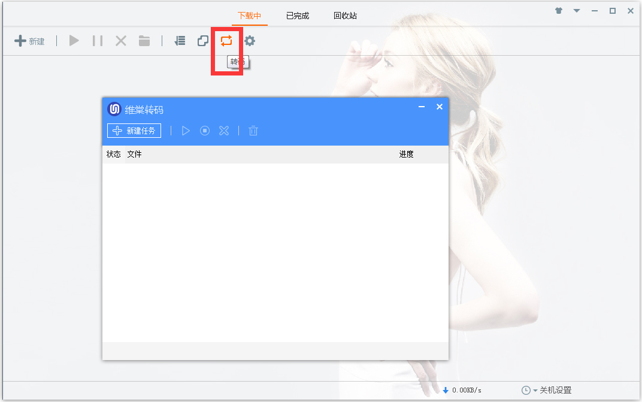Click the 维棠转码 logo icon
This screenshot has width=642, height=402.
point(114,110)
